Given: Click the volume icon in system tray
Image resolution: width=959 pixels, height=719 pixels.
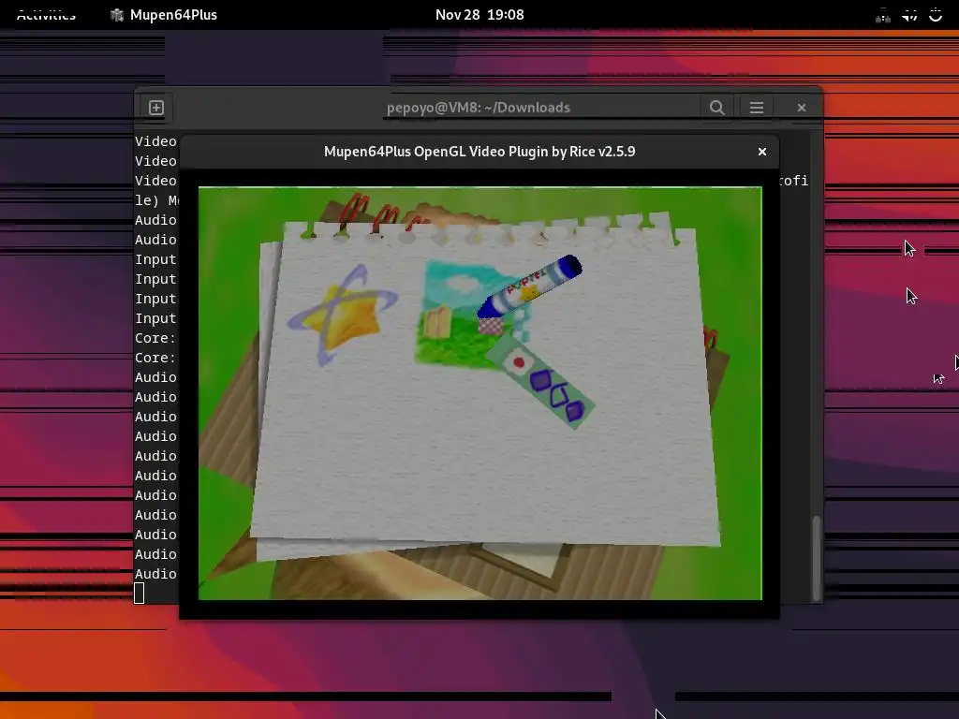Looking at the screenshot, I should pyautogui.click(x=909, y=15).
